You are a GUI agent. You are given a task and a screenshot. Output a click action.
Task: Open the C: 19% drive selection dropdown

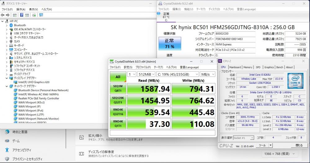[x=178, y=74]
